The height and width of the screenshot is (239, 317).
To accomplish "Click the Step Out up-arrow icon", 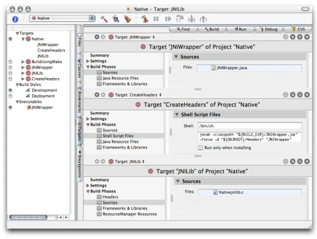I will [x=203, y=19].
